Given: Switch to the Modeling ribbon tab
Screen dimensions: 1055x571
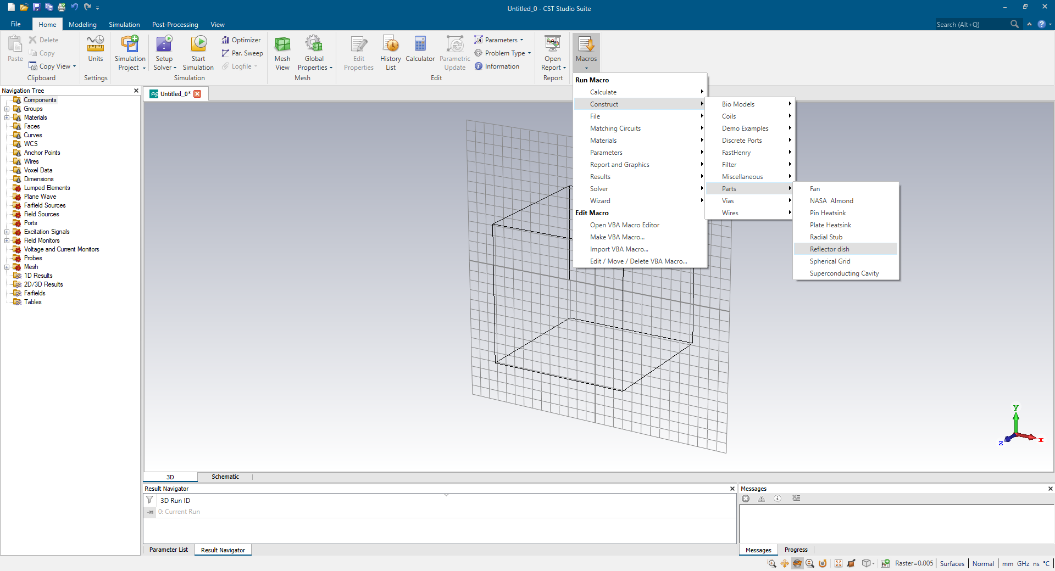Looking at the screenshot, I should pyautogui.click(x=82, y=25).
